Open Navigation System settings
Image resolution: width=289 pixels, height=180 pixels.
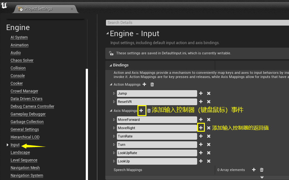pyautogui.click(x=27, y=176)
